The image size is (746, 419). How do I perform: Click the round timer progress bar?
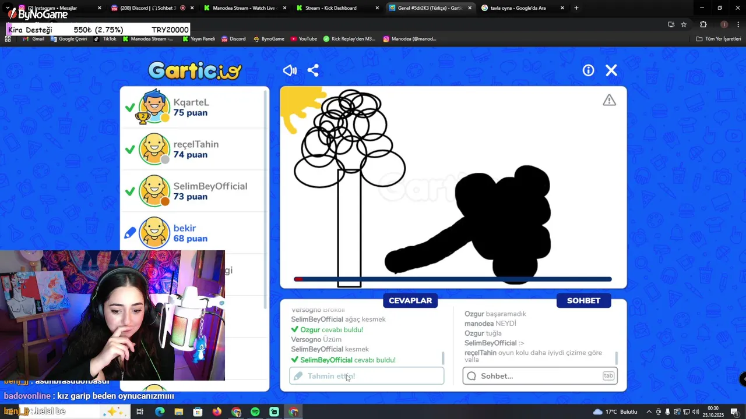pos(453,279)
